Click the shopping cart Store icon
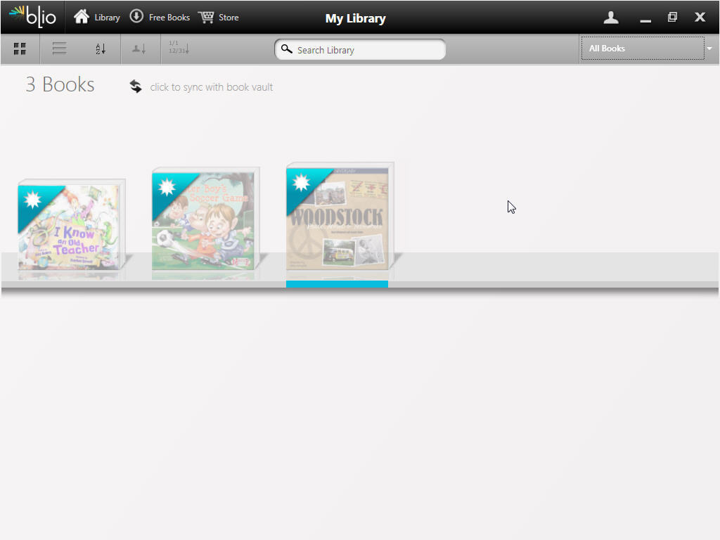This screenshot has height=540, width=720. [205, 17]
